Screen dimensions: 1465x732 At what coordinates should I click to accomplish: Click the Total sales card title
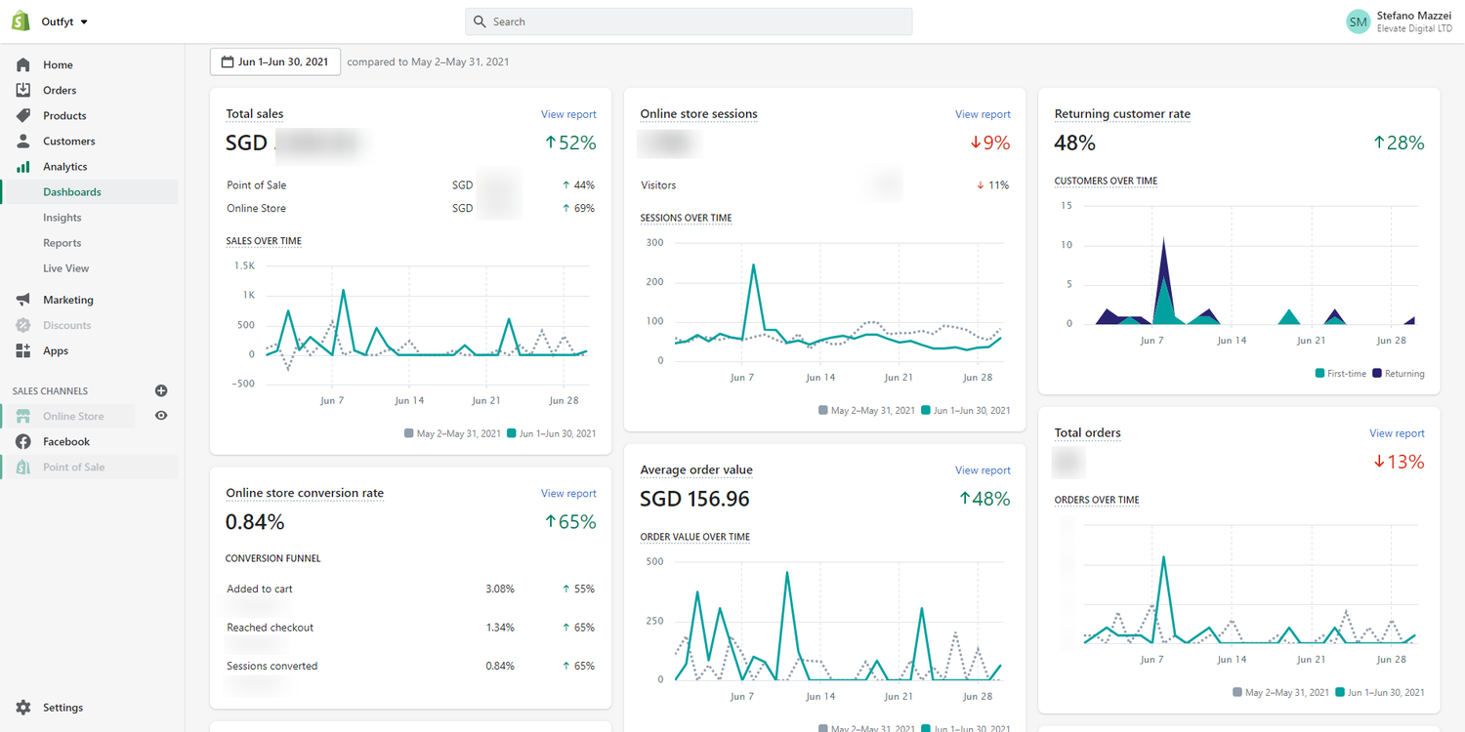[255, 114]
